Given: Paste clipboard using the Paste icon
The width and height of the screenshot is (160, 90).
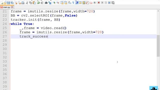Looking at the screenshot, I should [x=34, y=3].
